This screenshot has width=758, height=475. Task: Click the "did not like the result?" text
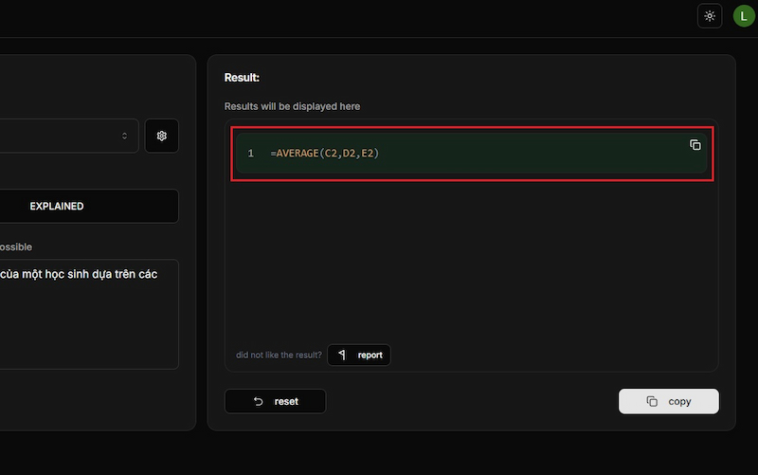coord(279,356)
